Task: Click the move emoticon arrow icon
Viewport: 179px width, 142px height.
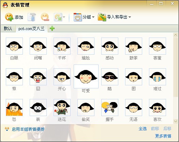Action: (x=58, y=17)
